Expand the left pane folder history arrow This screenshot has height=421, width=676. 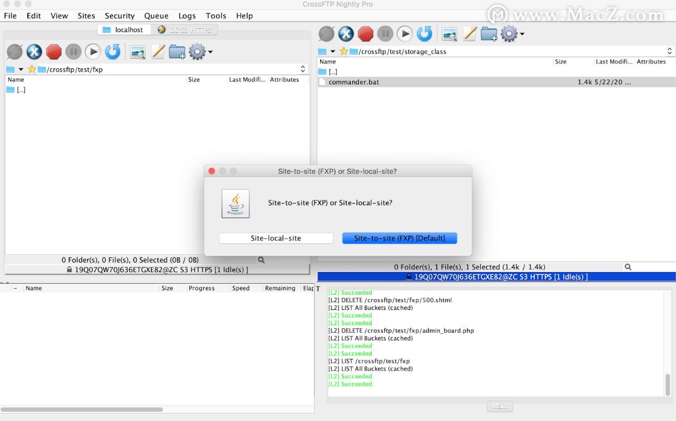(21, 69)
